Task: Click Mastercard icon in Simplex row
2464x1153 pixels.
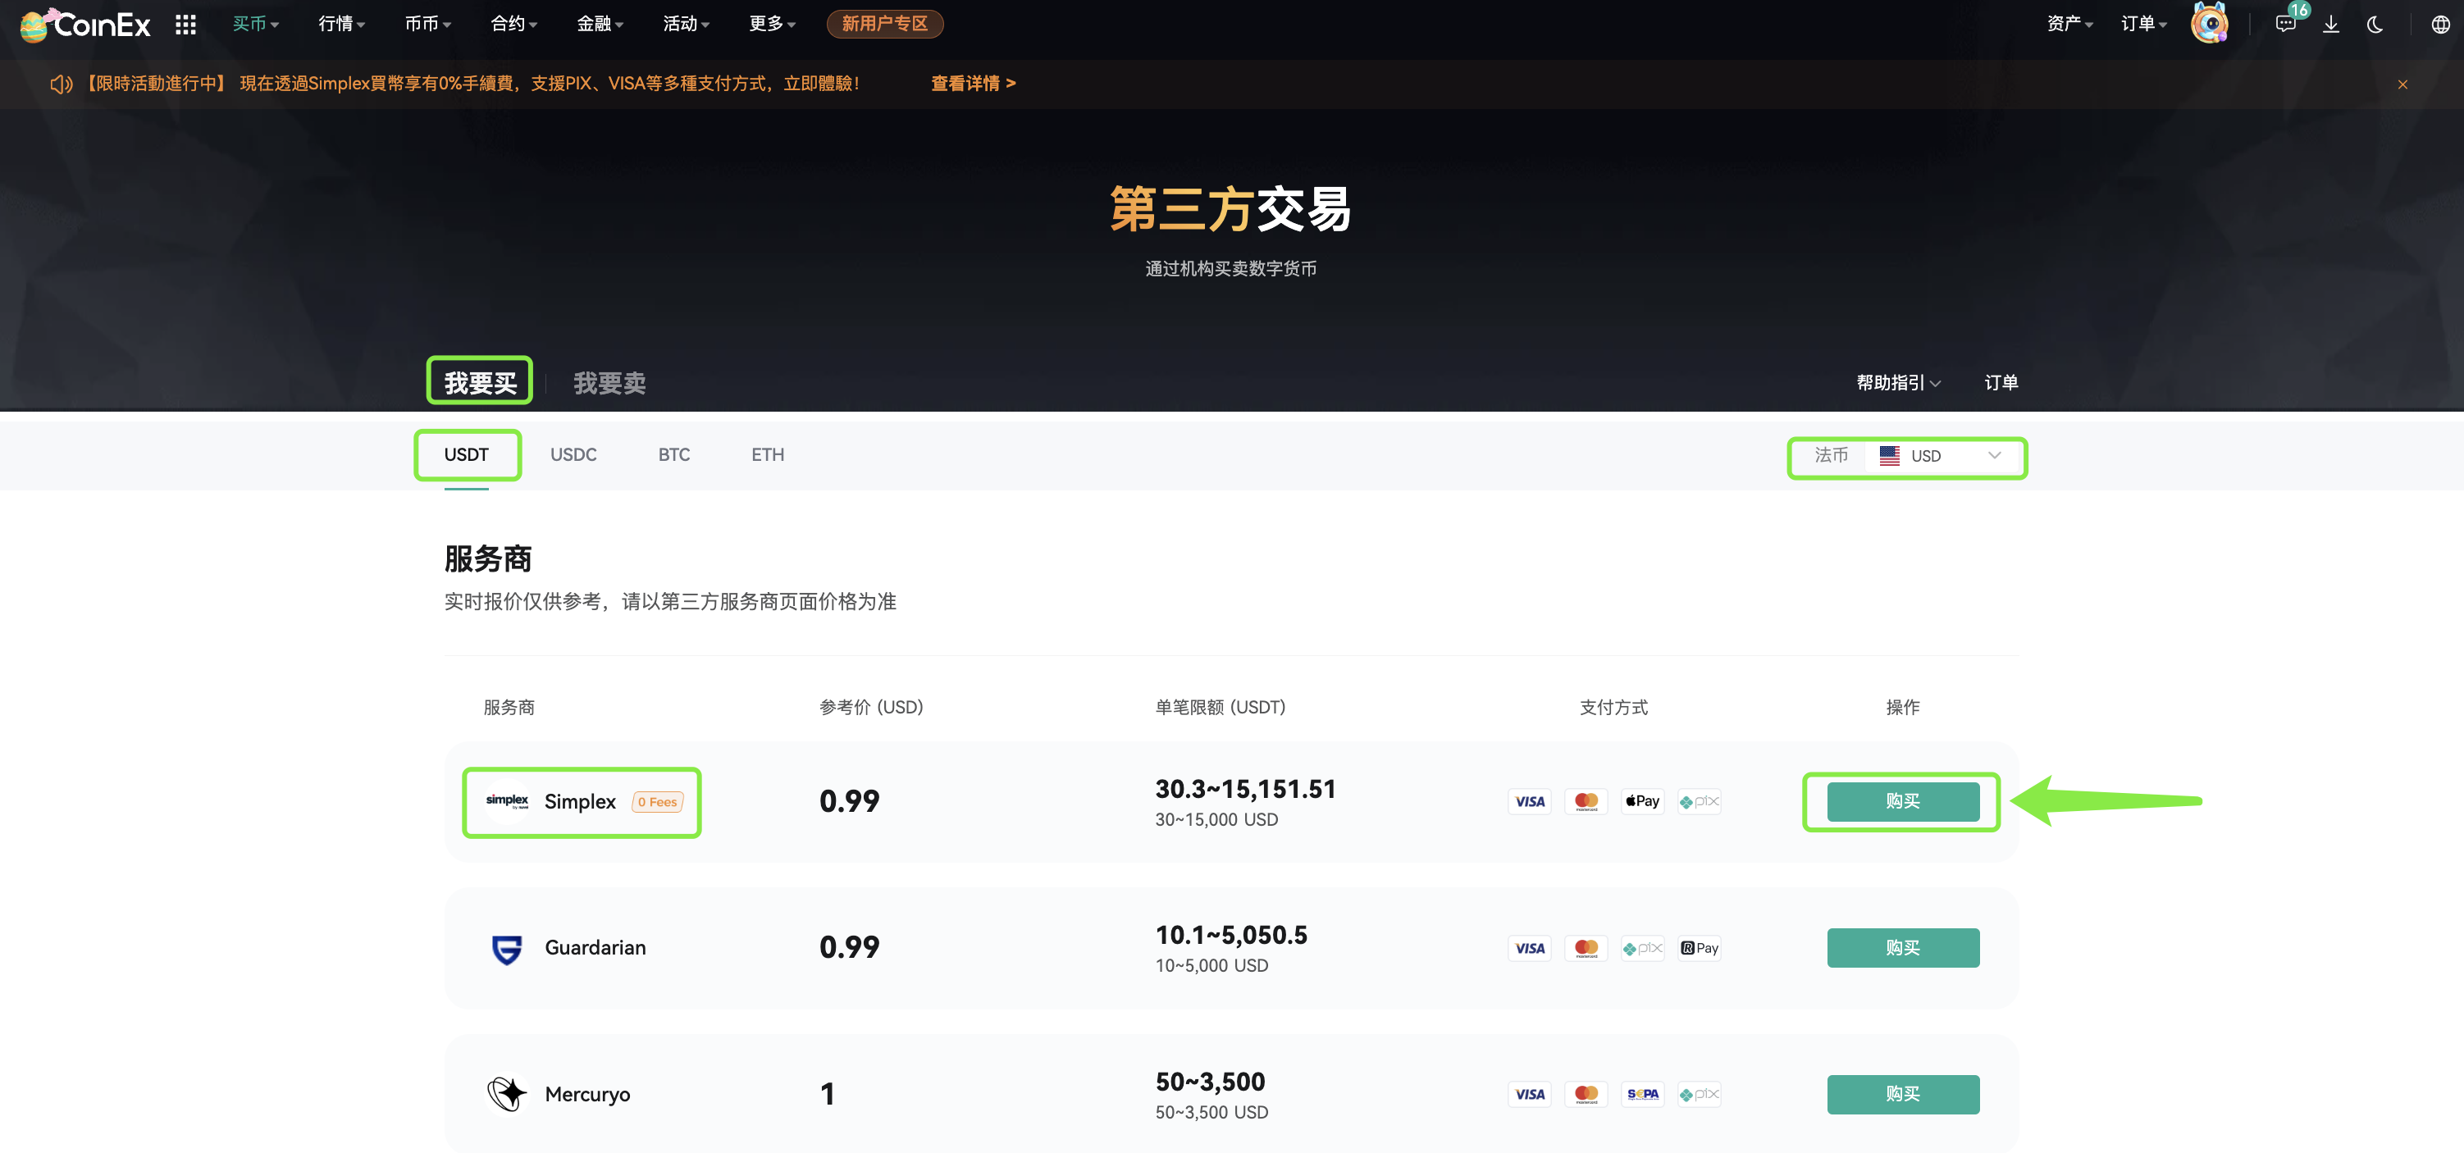Action: (x=1586, y=801)
